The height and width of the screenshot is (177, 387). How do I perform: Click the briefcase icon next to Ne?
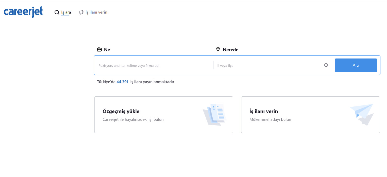point(99,49)
